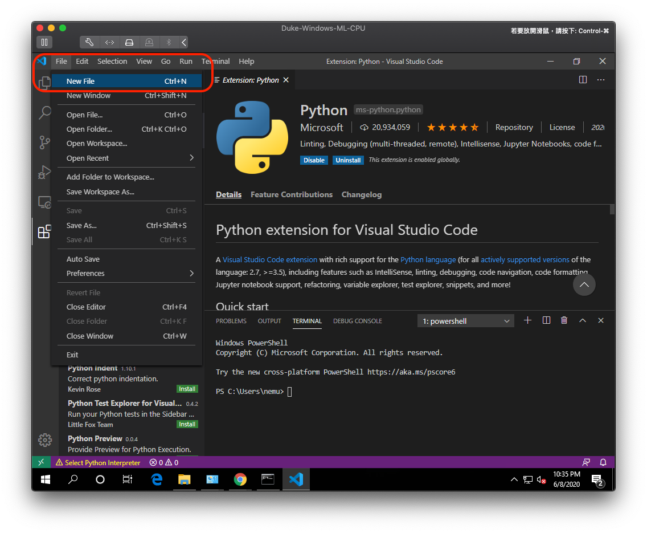Open the Run and Debug view
Screen dimensions: 647x533
(x=44, y=172)
